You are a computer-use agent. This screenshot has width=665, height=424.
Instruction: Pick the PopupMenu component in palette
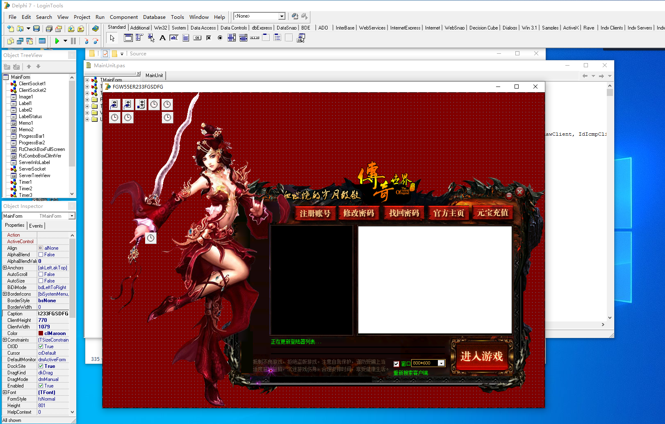point(151,38)
